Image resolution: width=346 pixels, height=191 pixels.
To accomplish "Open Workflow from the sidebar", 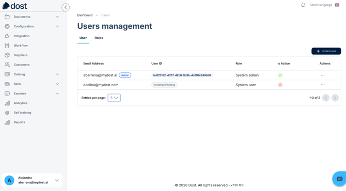I will click(x=21, y=45).
